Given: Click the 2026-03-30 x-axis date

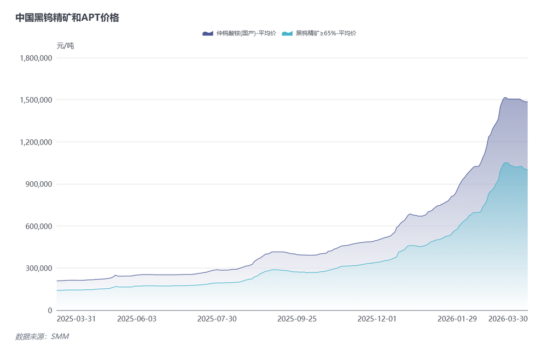Looking at the screenshot, I should click(507, 319).
